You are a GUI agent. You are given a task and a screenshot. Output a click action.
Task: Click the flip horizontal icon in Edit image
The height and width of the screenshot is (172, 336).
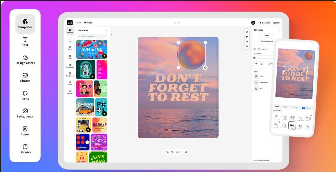pos(256,64)
